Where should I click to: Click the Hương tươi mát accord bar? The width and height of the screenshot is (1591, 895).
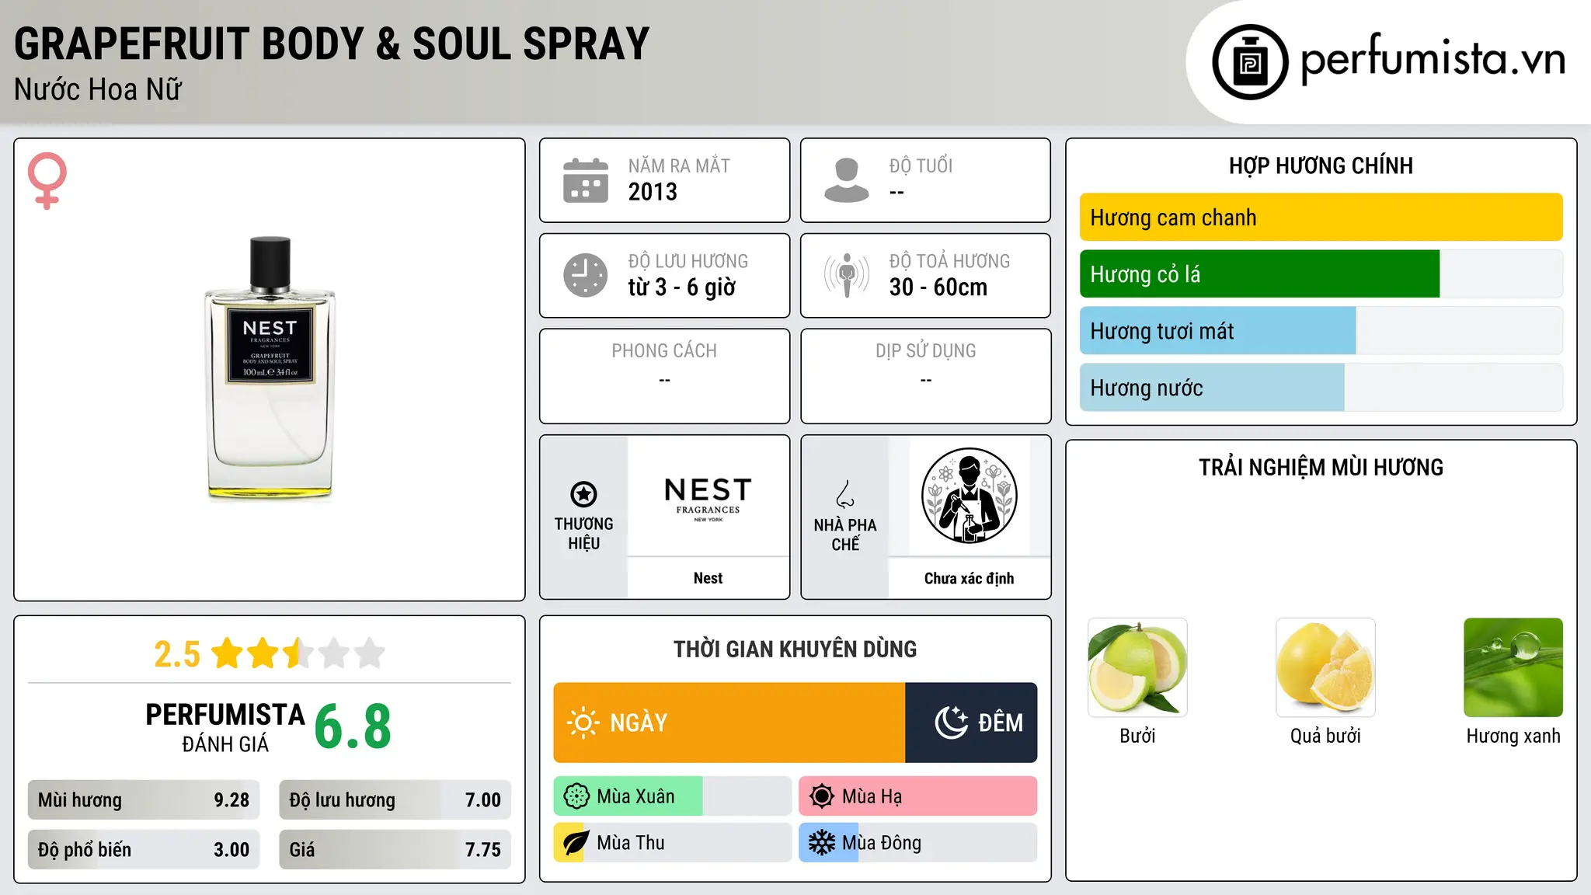pyautogui.click(x=1321, y=331)
